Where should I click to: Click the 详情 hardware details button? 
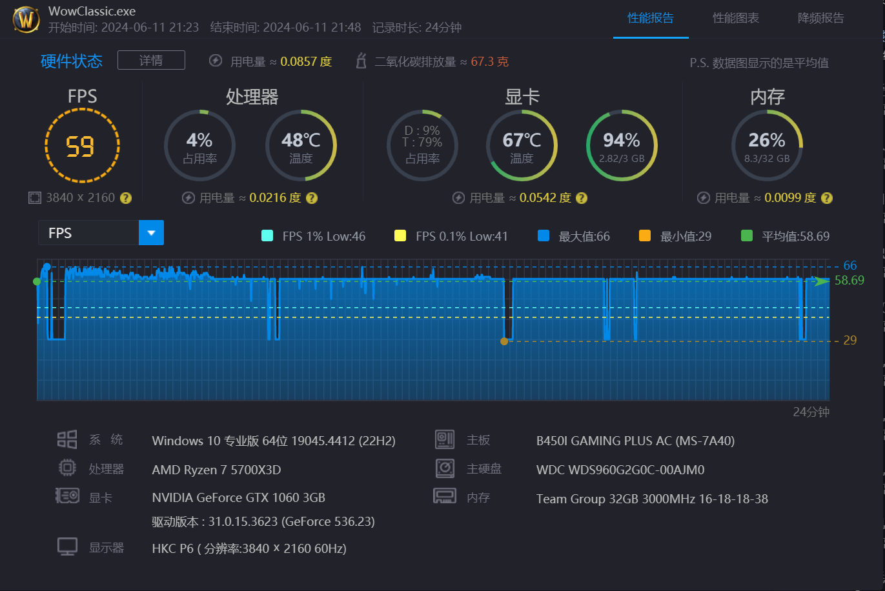coord(151,60)
